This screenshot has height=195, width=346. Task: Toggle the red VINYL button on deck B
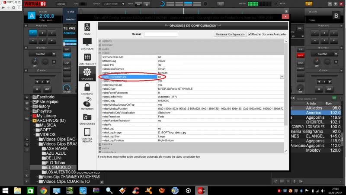[300, 55]
